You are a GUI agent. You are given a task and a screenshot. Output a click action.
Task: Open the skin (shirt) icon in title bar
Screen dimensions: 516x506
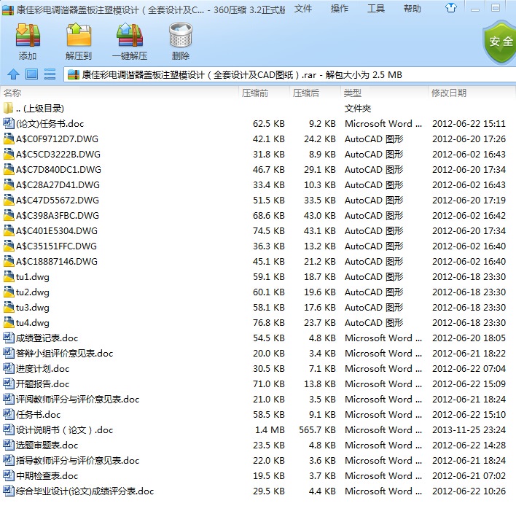[451, 7]
